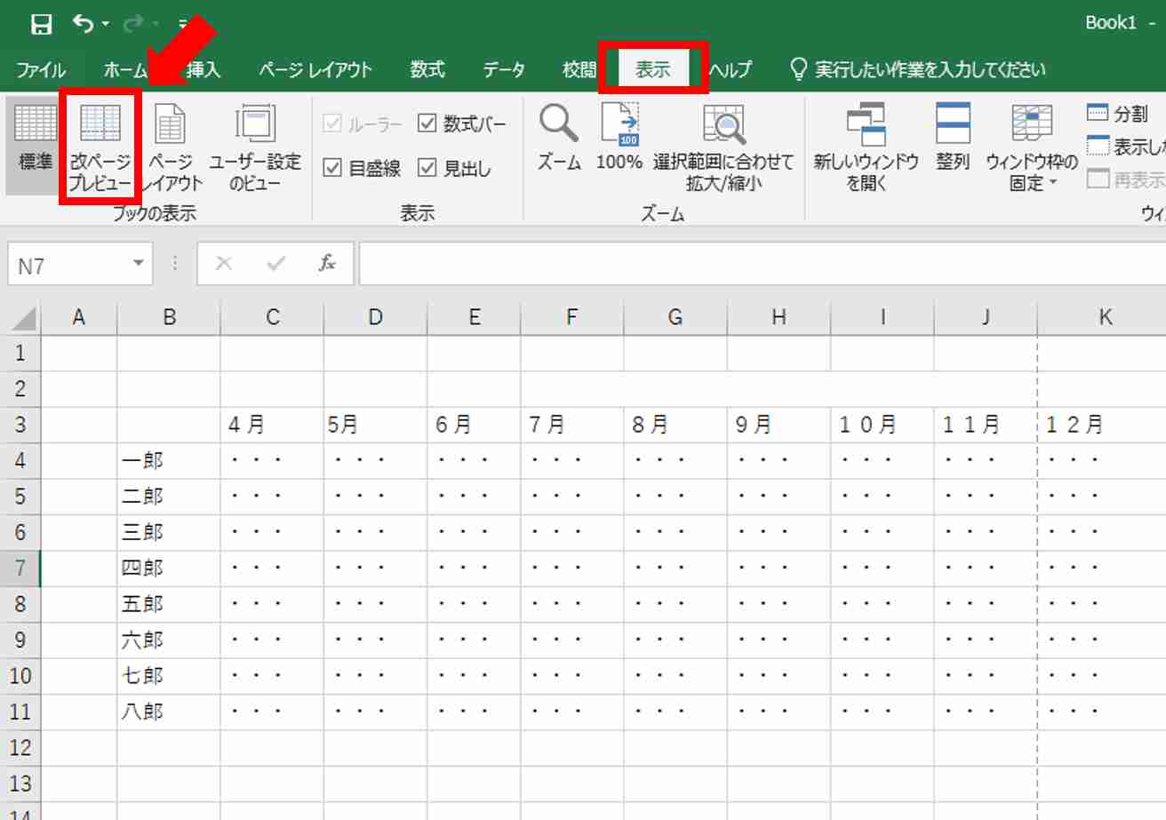The width and height of the screenshot is (1166, 820).
Task: Click cell containing 一郎
Action: [169, 461]
